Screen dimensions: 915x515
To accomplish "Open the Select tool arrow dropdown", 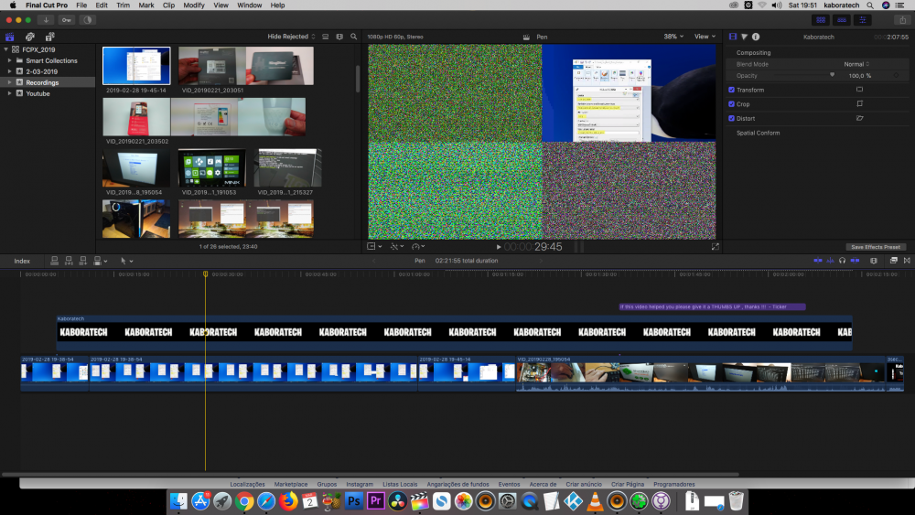I will tap(126, 261).
